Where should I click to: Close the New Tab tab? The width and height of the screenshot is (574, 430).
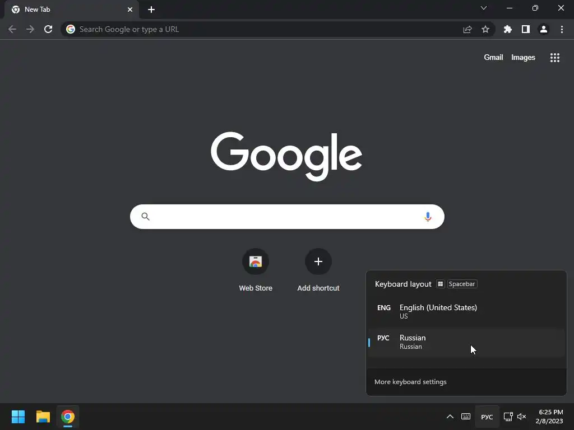coord(130,10)
